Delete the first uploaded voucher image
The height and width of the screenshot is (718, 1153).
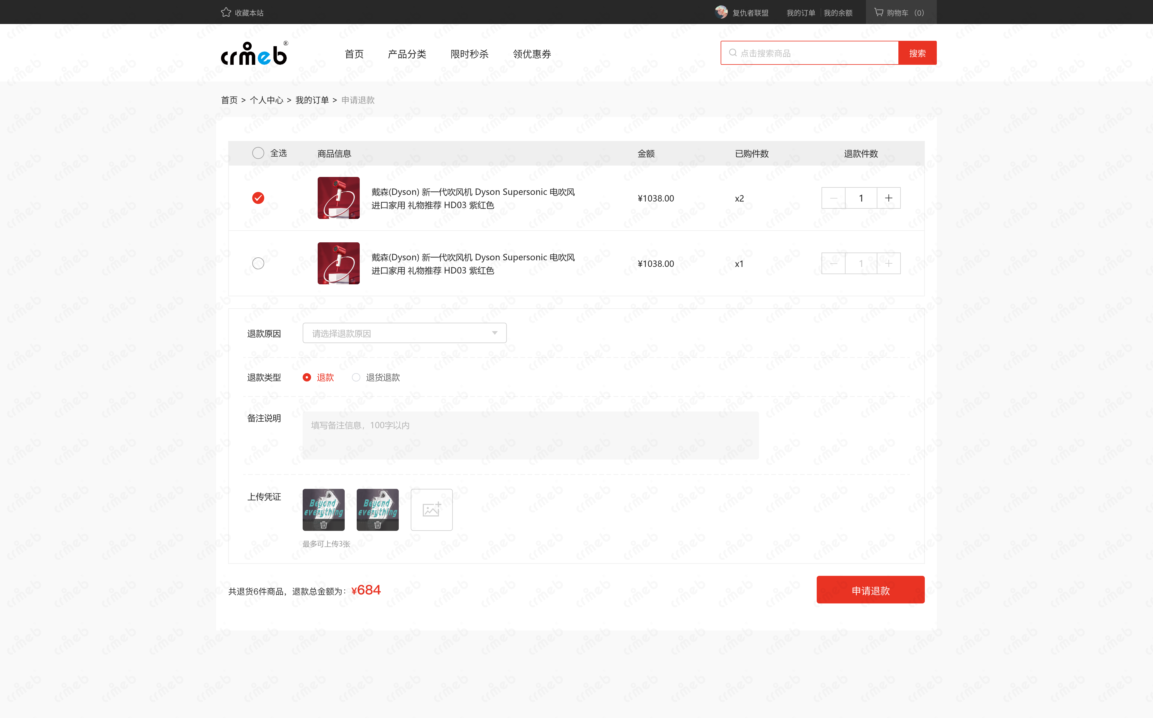tap(324, 525)
